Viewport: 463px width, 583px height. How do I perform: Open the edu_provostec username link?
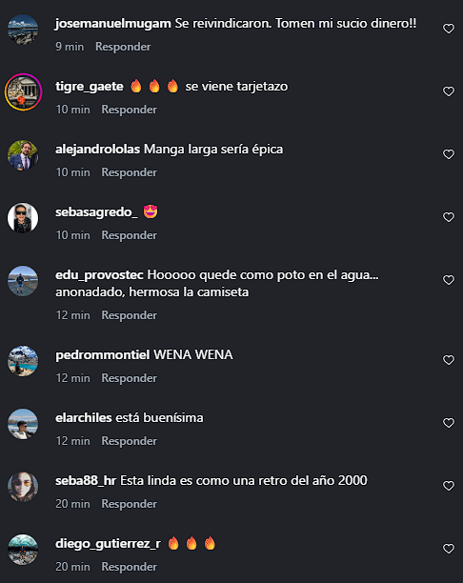click(99, 275)
